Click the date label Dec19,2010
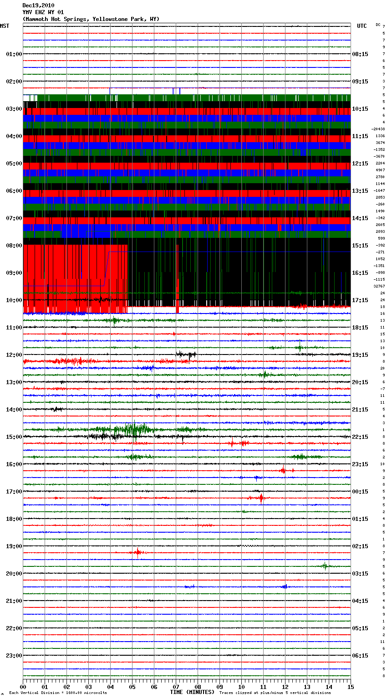387x699 pixels. [37, 5]
